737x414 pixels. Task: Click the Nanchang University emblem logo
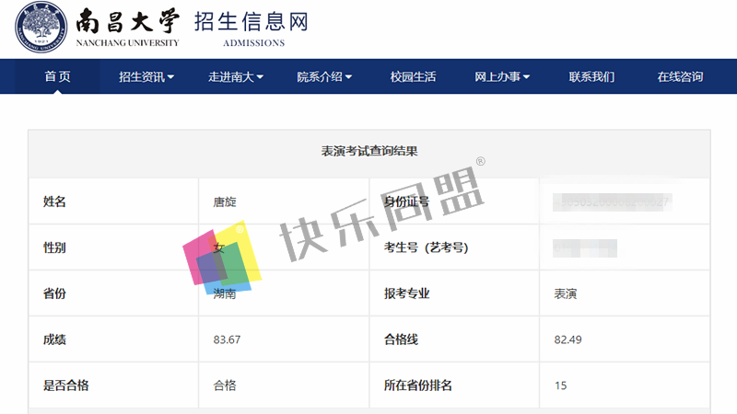(x=41, y=27)
